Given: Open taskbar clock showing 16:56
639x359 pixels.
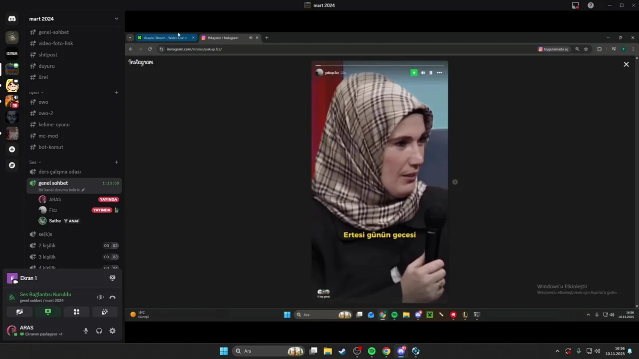Looking at the screenshot, I should point(615,351).
